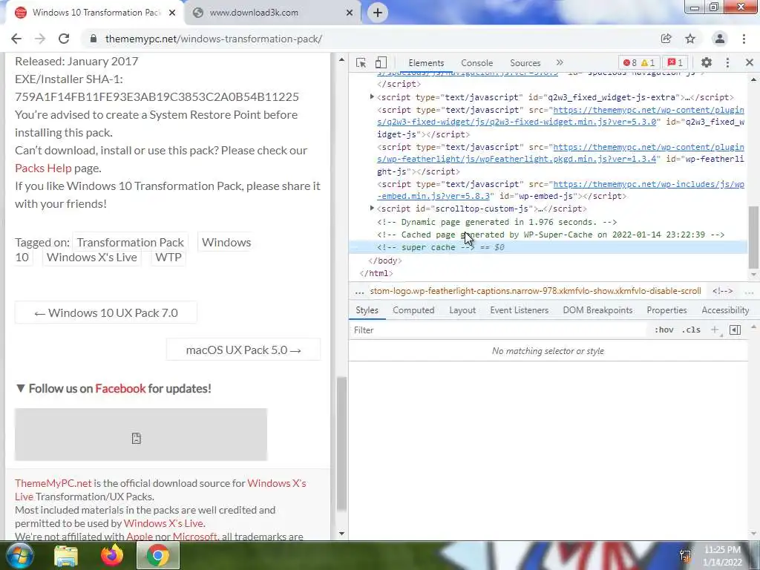Open the q2w3-fixed-widget.min.js source link
This screenshot has width=760, height=570.
coord(561,116)
